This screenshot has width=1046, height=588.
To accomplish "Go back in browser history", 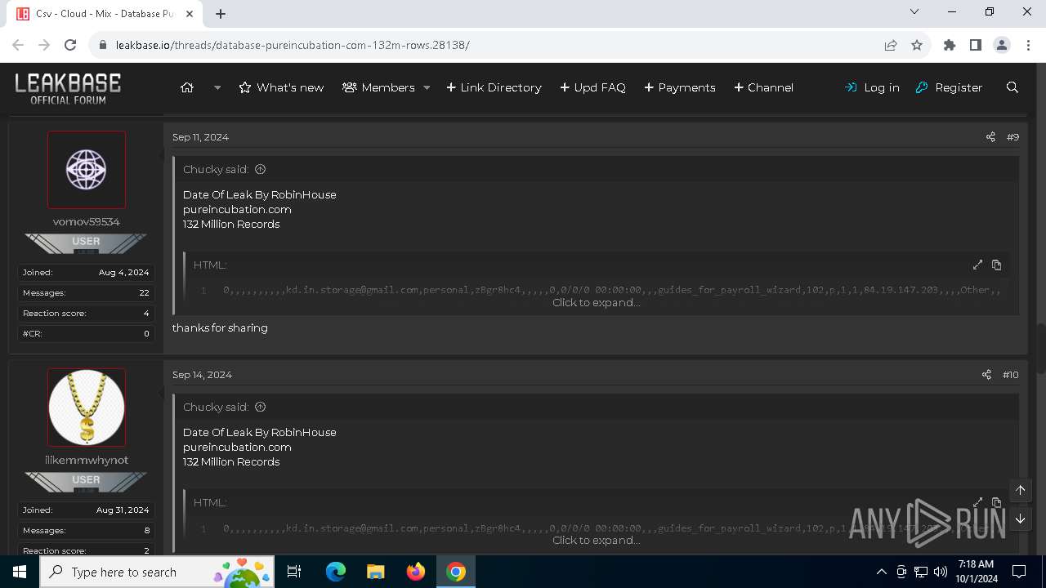I will pyautogui.click(x=18, y=45).
